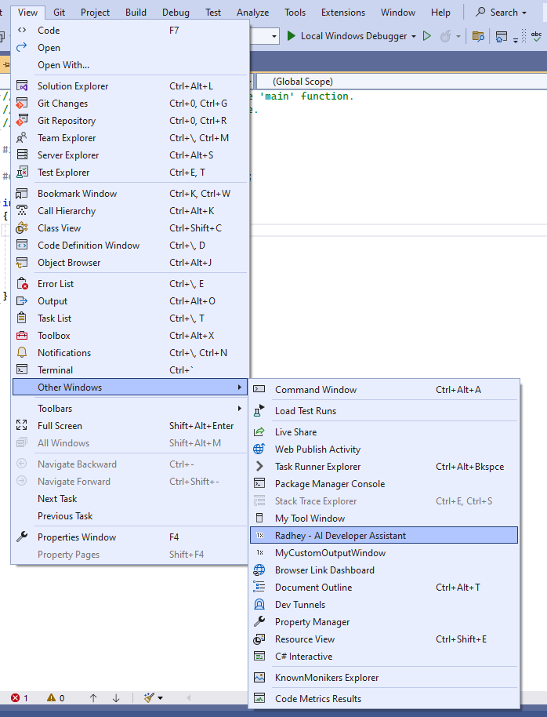Open the Analyze menu
The image size is (547, 717).
coord(252,13)
